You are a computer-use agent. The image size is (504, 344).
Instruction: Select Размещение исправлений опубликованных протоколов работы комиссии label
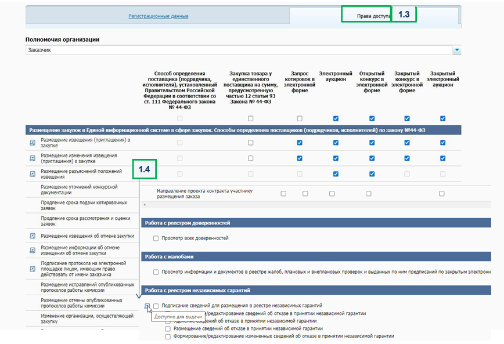click(88, 288)
